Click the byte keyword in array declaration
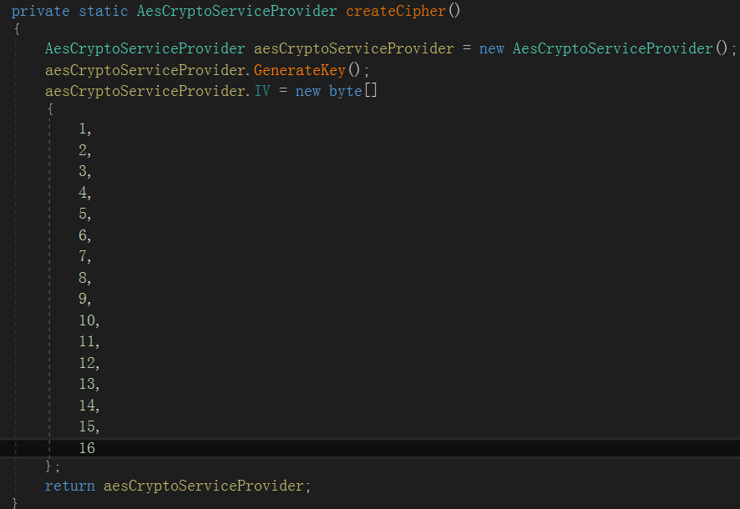Viewport: 740px width, 509px height. click(346, 91)
